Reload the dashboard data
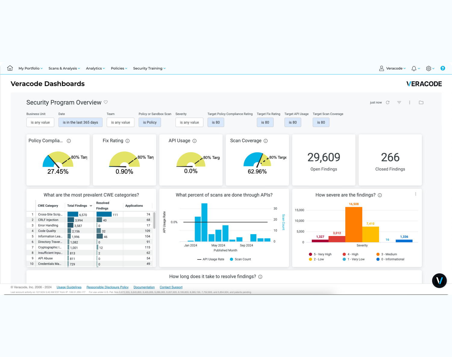This screenshot has width=452, height=357. pyautogui.click(x=388, y=102)
